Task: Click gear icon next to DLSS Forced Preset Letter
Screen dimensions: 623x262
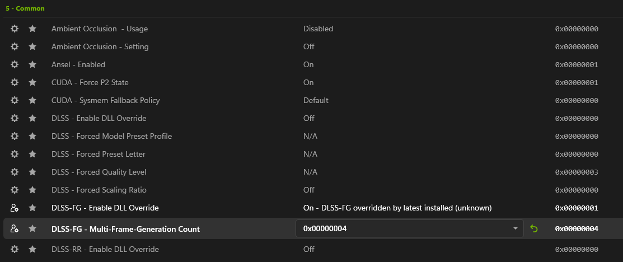Action: pos(15,154)
